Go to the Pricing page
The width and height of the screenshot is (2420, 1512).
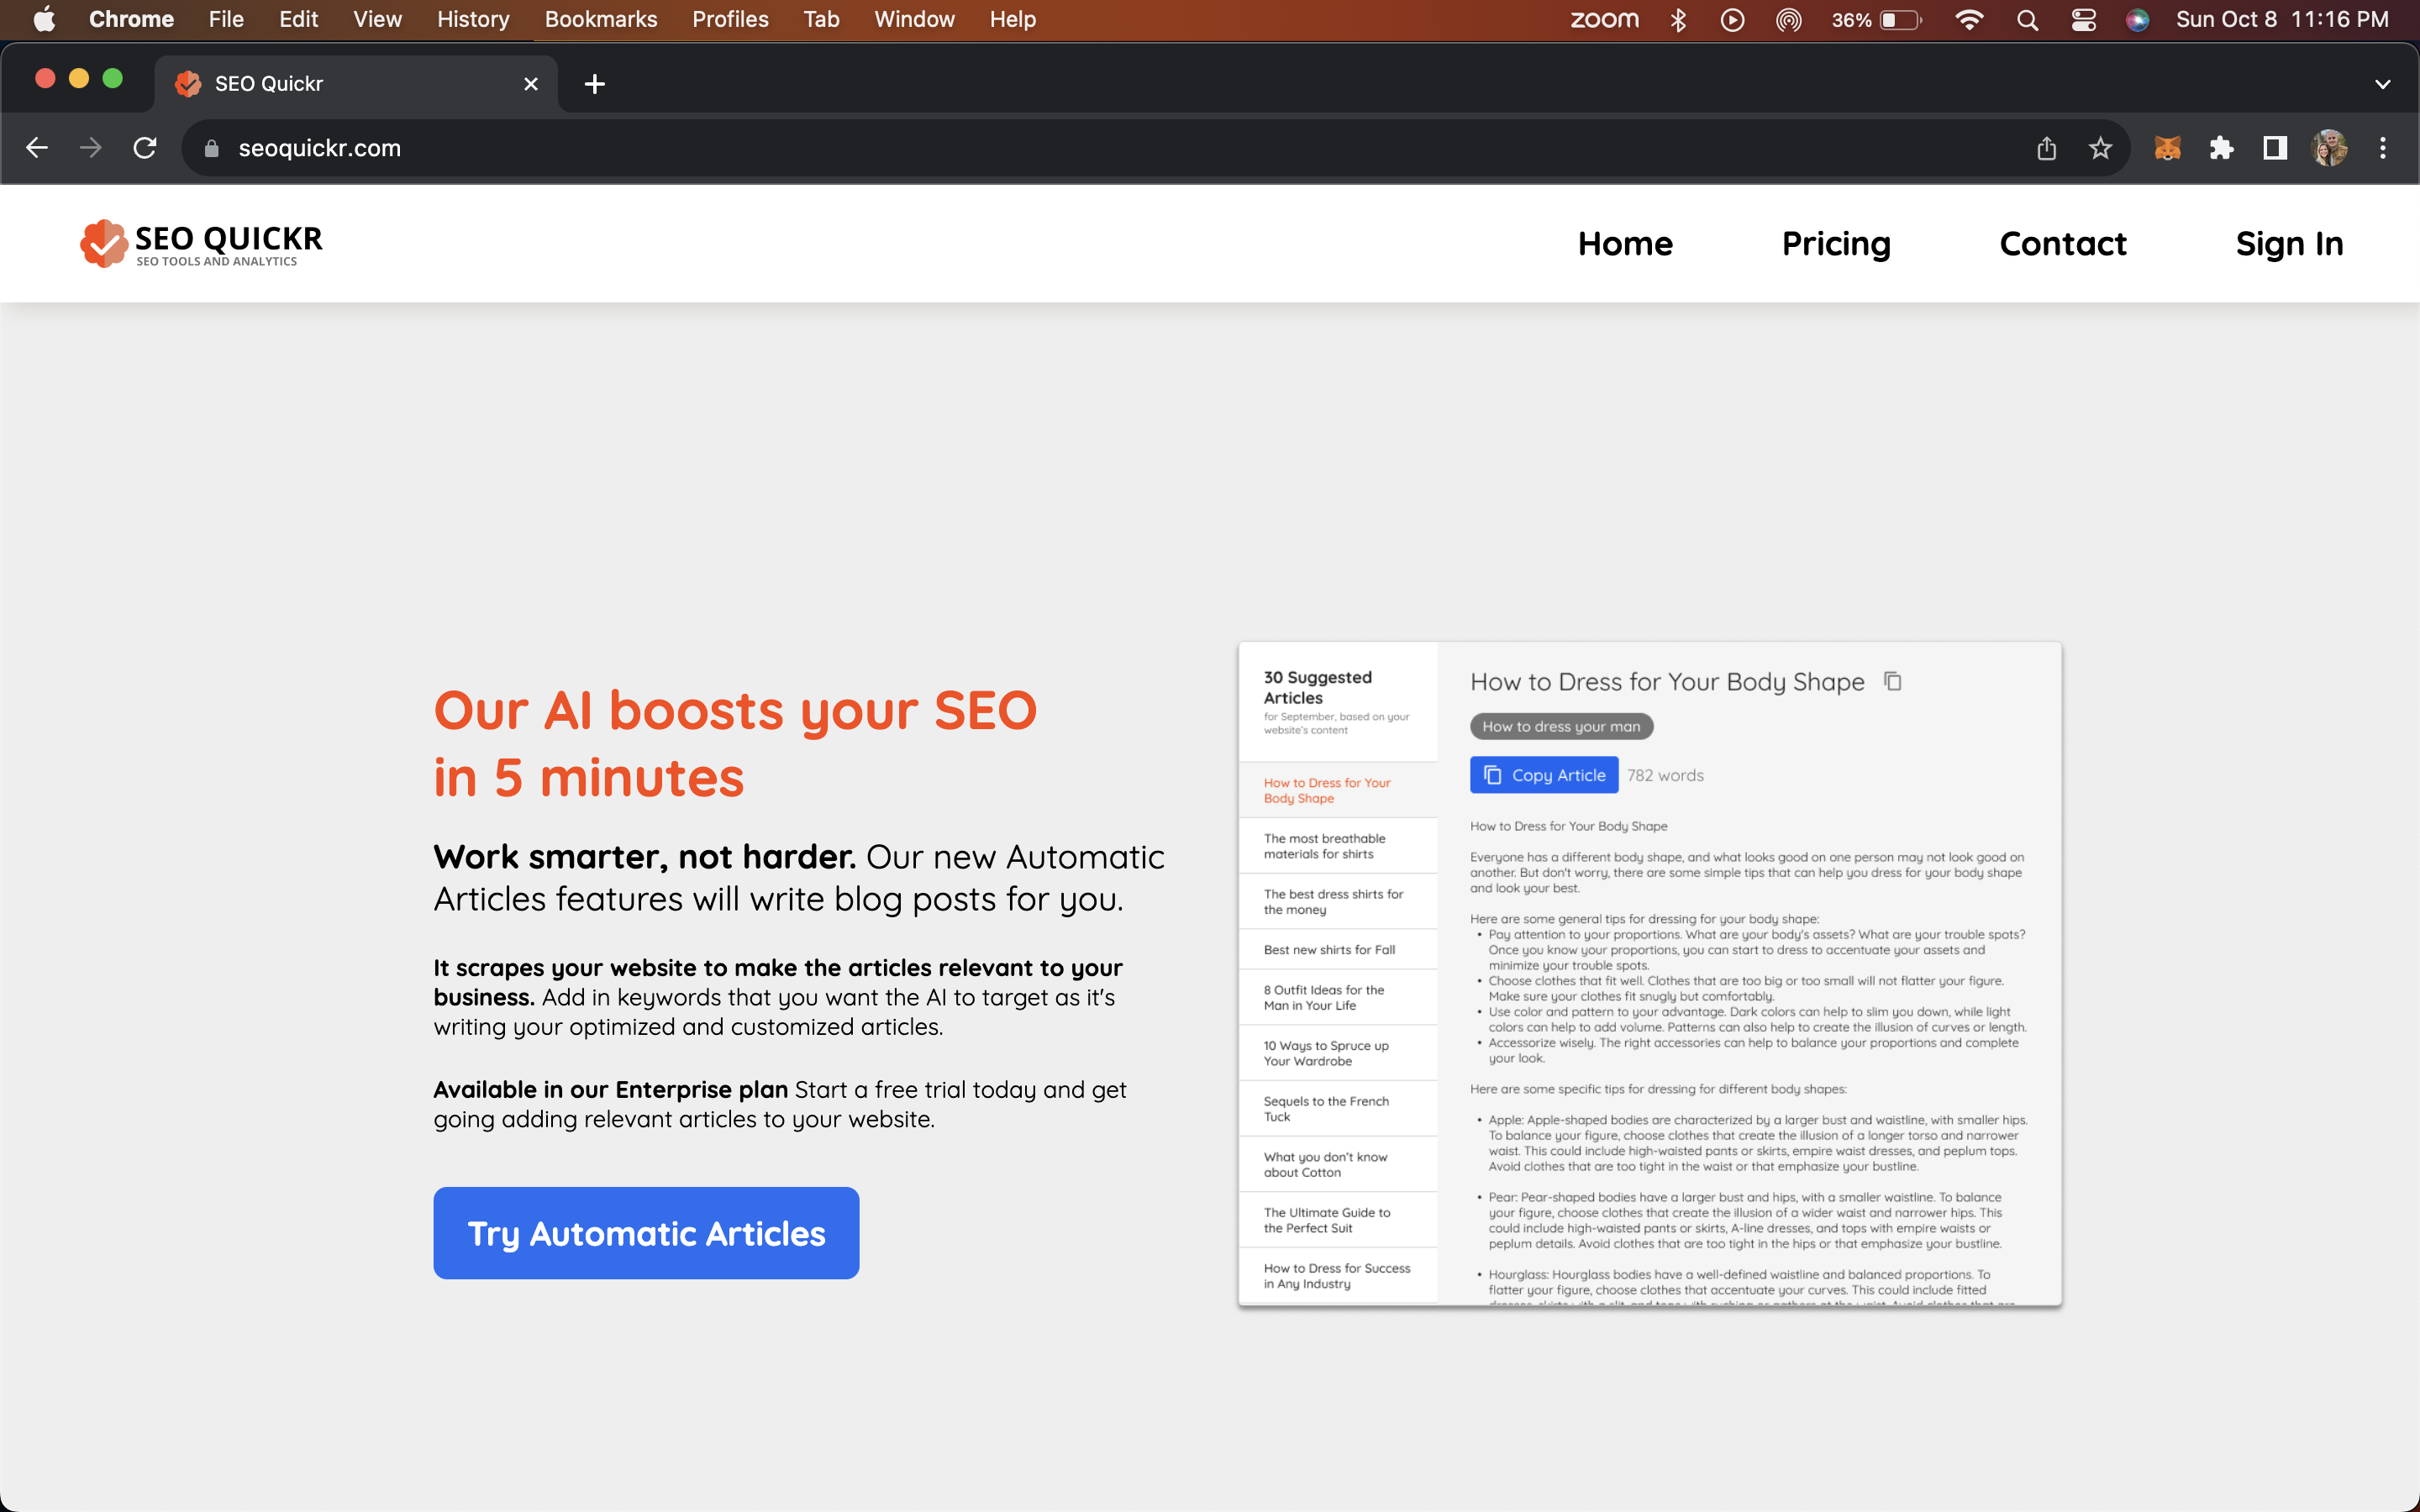(1835, 243)
